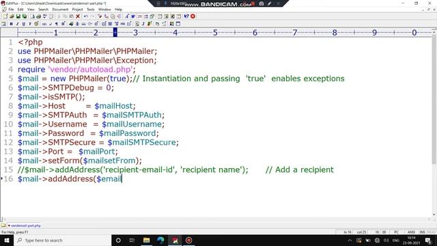Open the Help menu
437x246 pixels.
[x=118, y=10]
